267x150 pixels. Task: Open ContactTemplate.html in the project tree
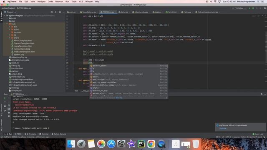[24, 43]
